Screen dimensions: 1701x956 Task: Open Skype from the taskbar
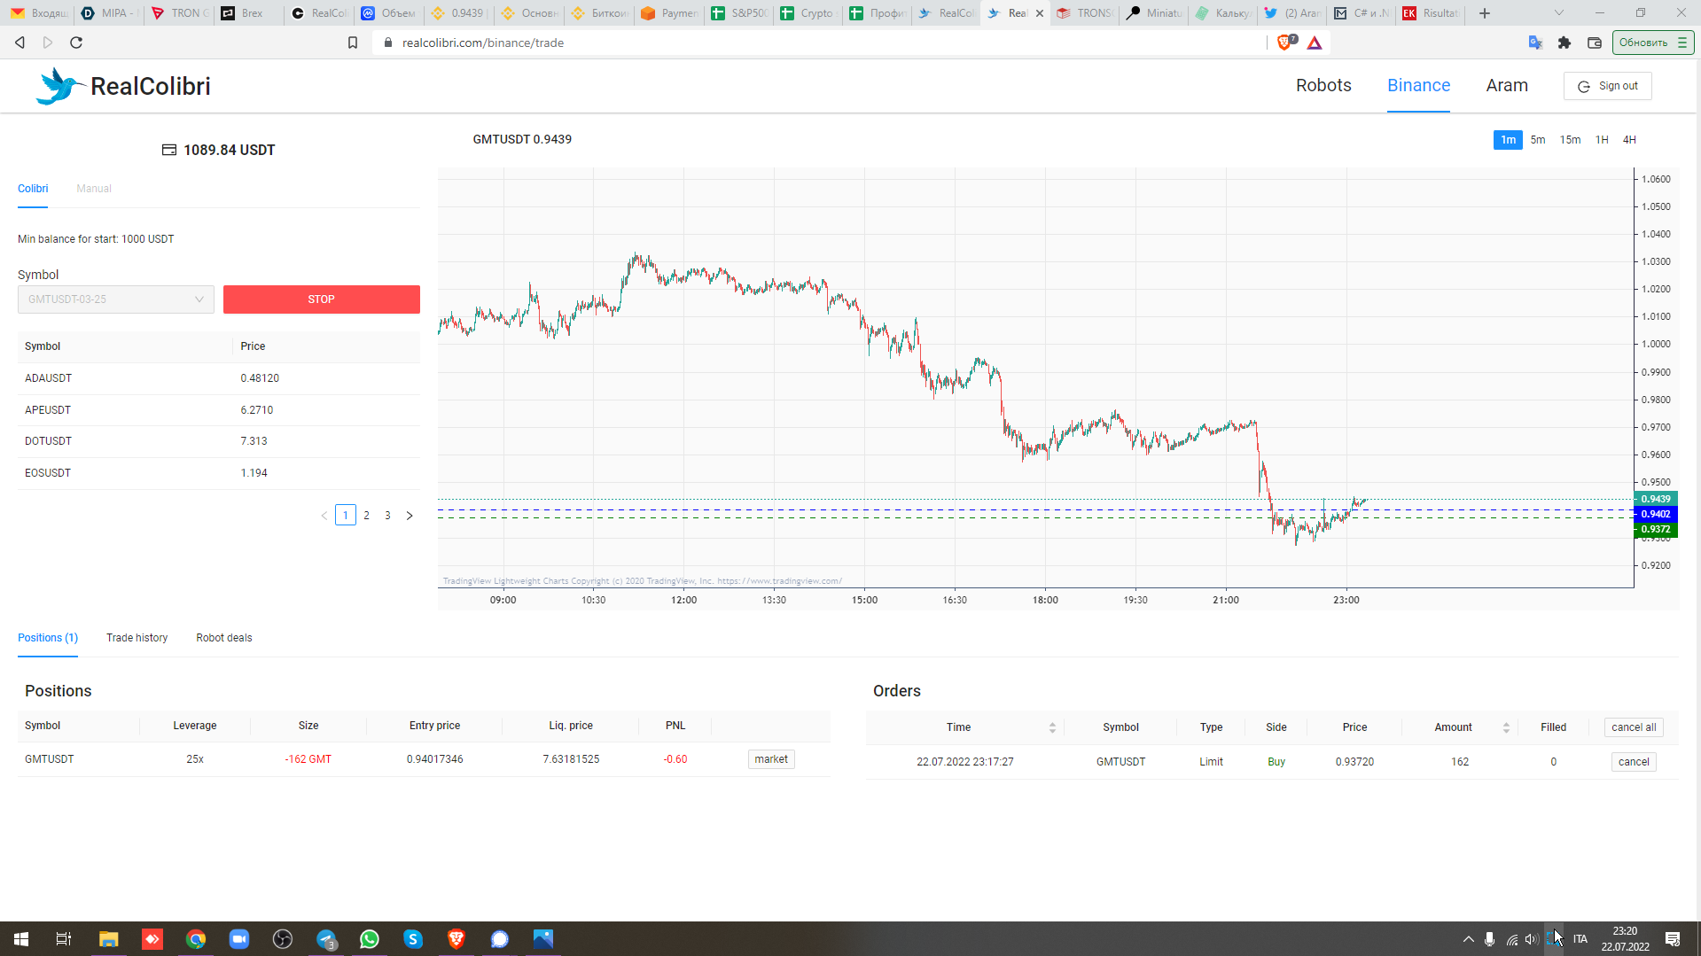point(413,939)
